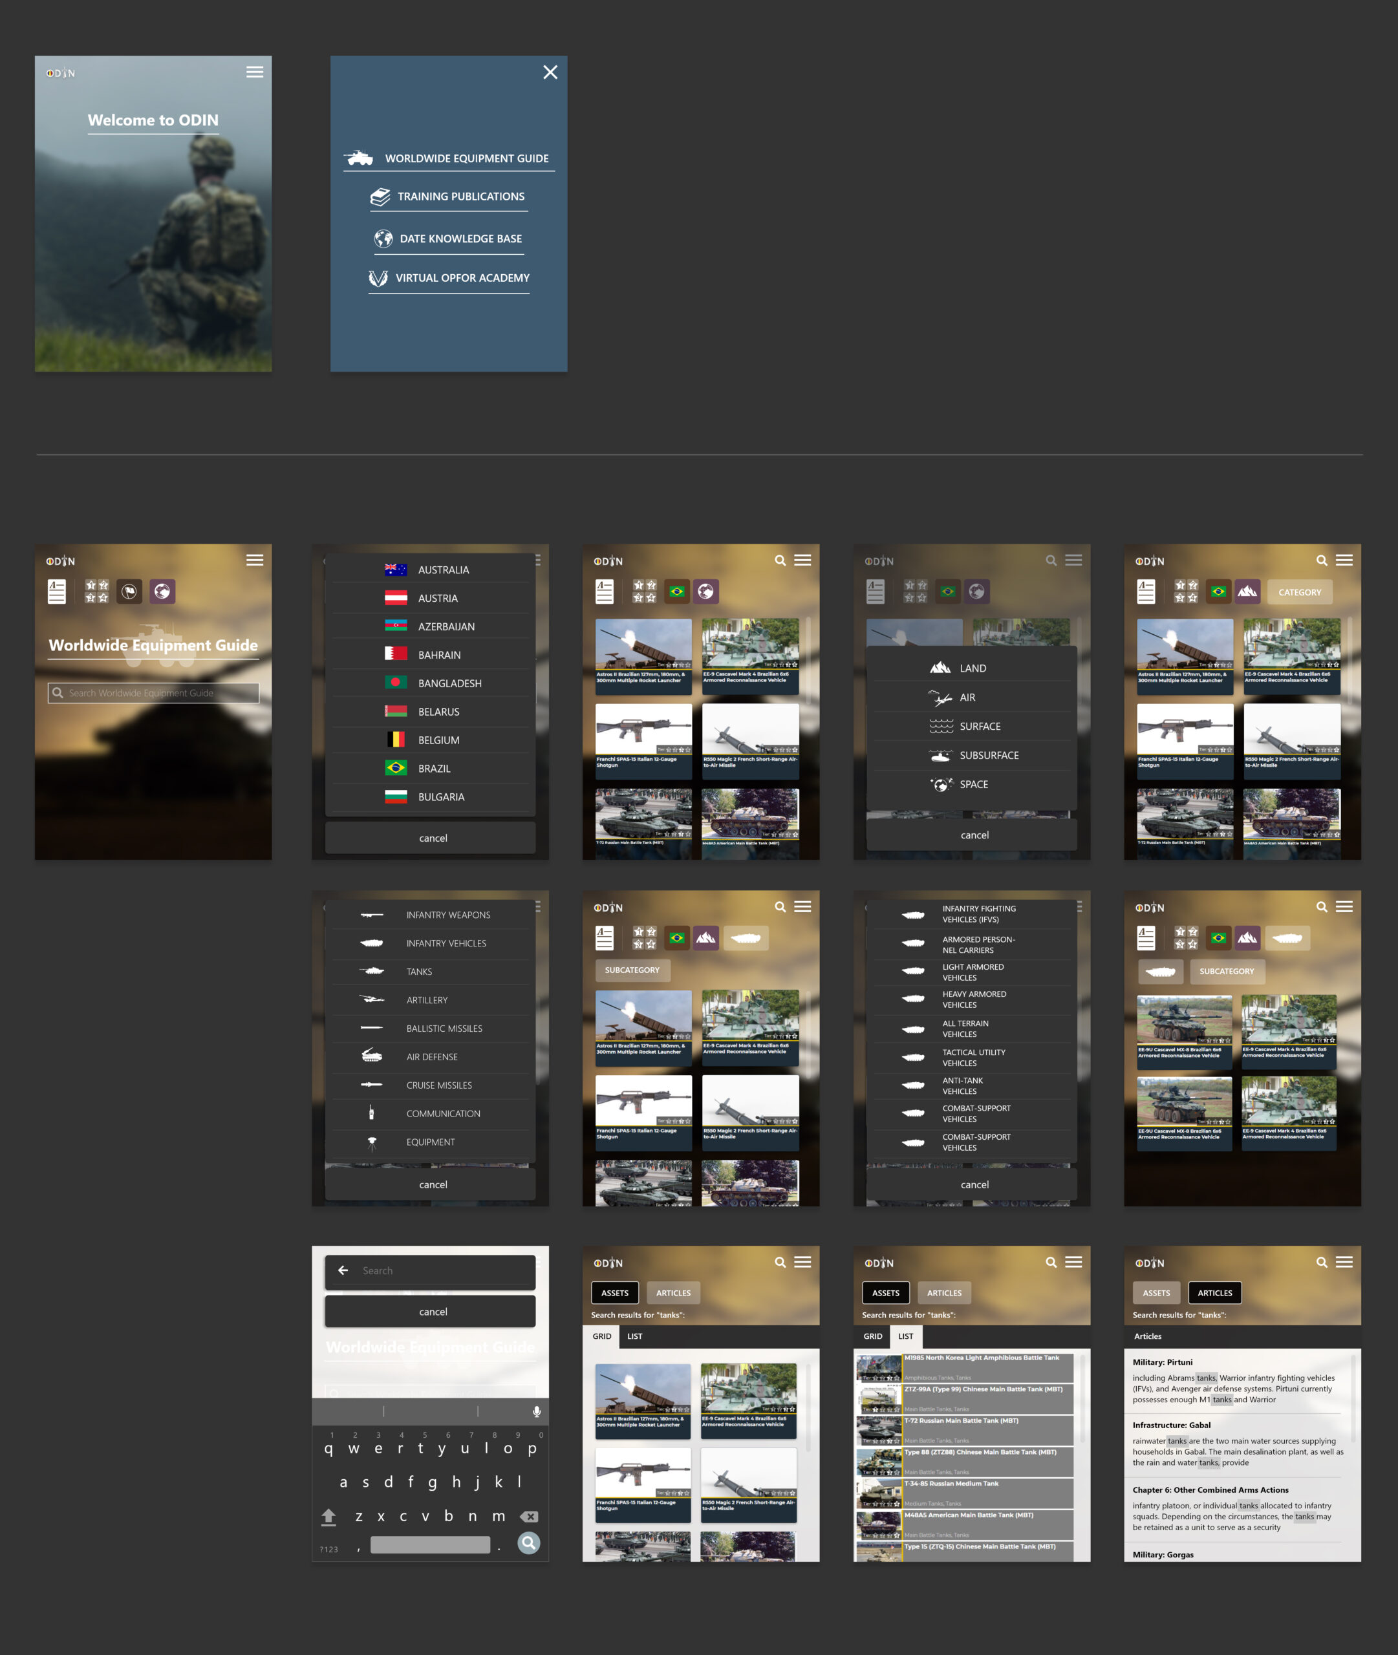The height and width of the screenshot is (1655, 1398).
Task: Open Training Publications in navigation menu
Action: (449, 197)
